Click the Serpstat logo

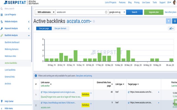click(15, 2)
